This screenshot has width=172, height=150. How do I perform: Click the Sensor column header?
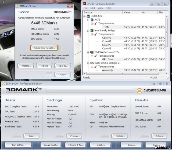[x=103, y=12]
